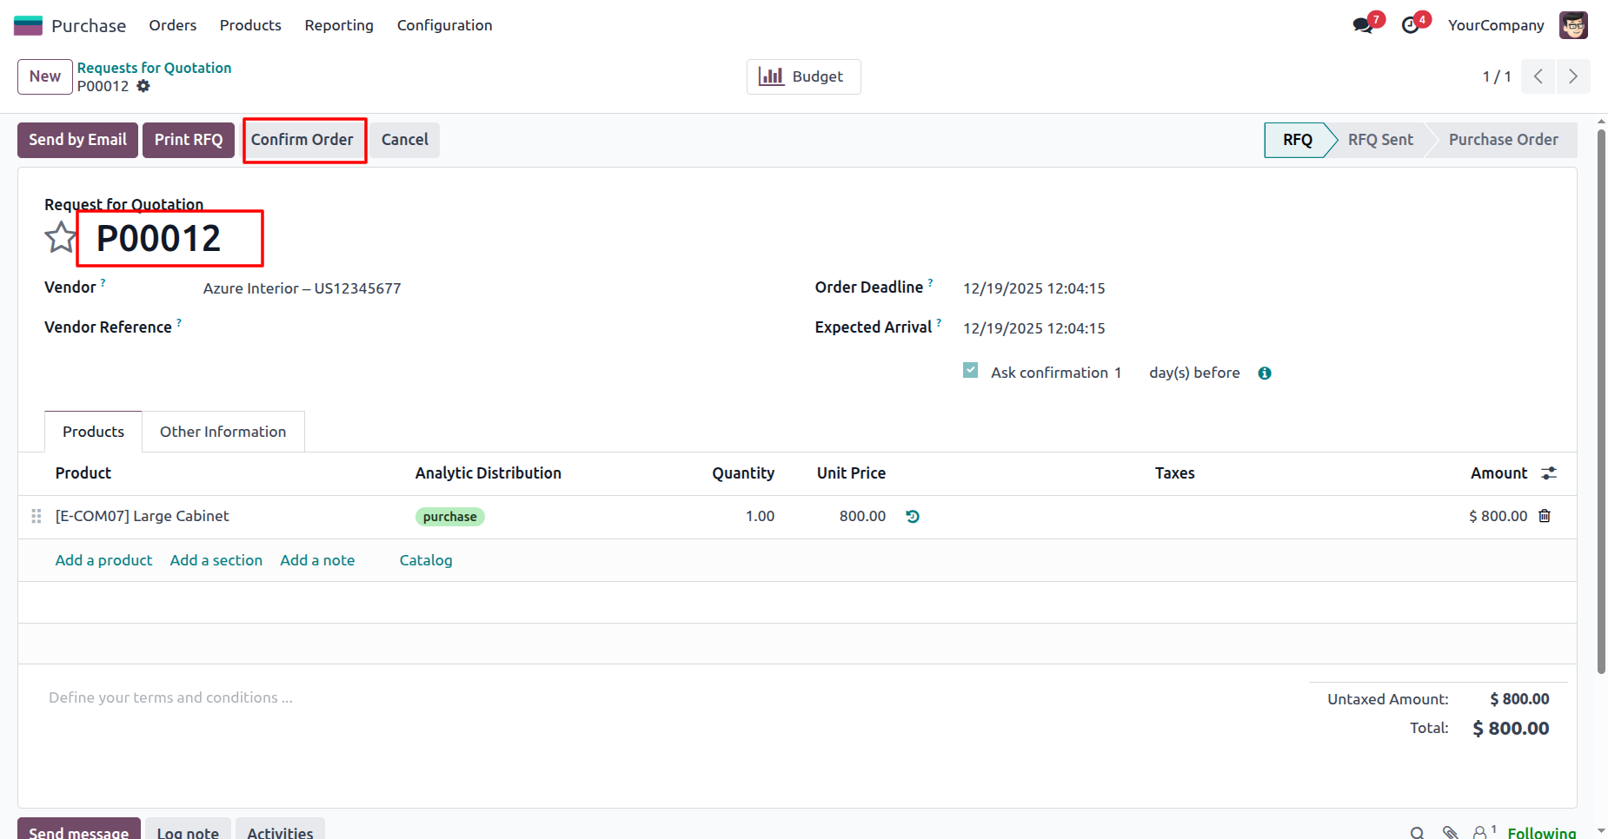1608x839 pixels.
Task: Open the Reporting menu
Action: click(x=339, y=25)
